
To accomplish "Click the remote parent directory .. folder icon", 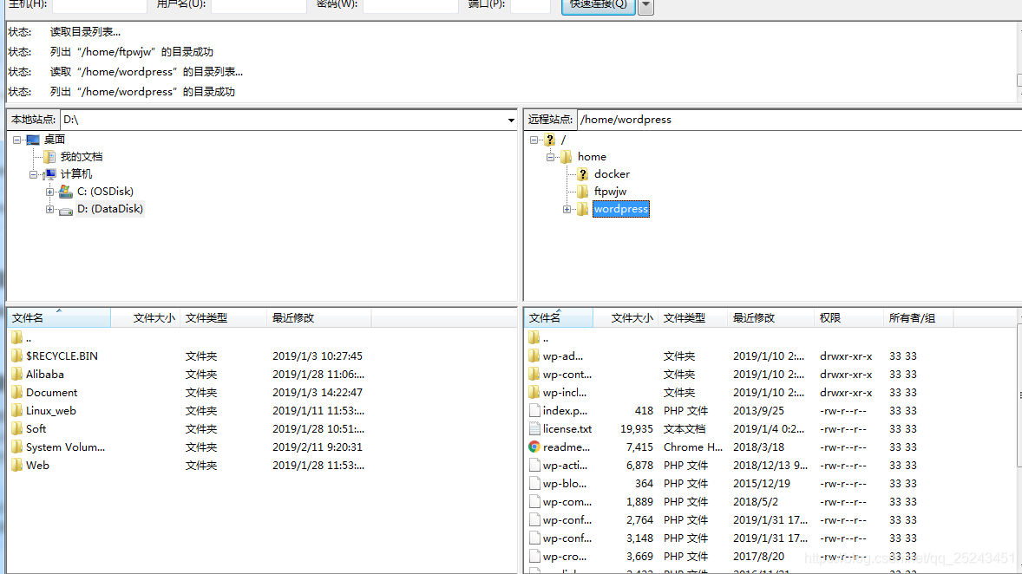I will pos(534,337).
